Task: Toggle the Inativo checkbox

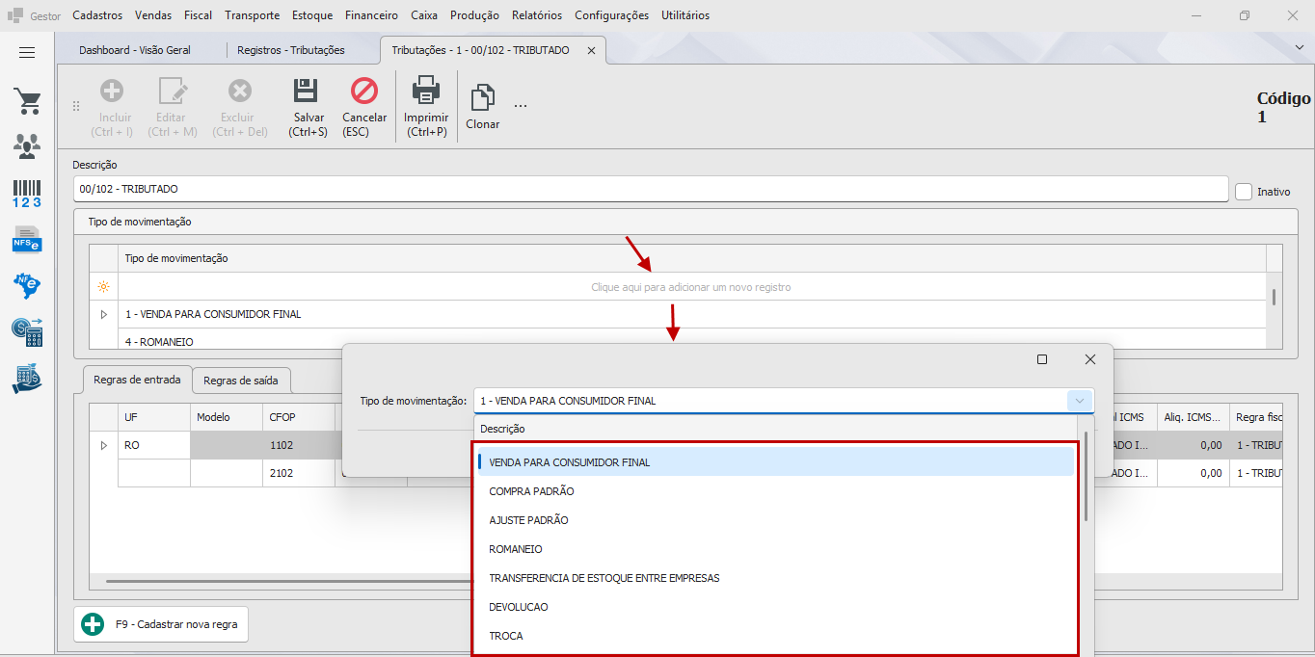Action: click(1244, 192)
